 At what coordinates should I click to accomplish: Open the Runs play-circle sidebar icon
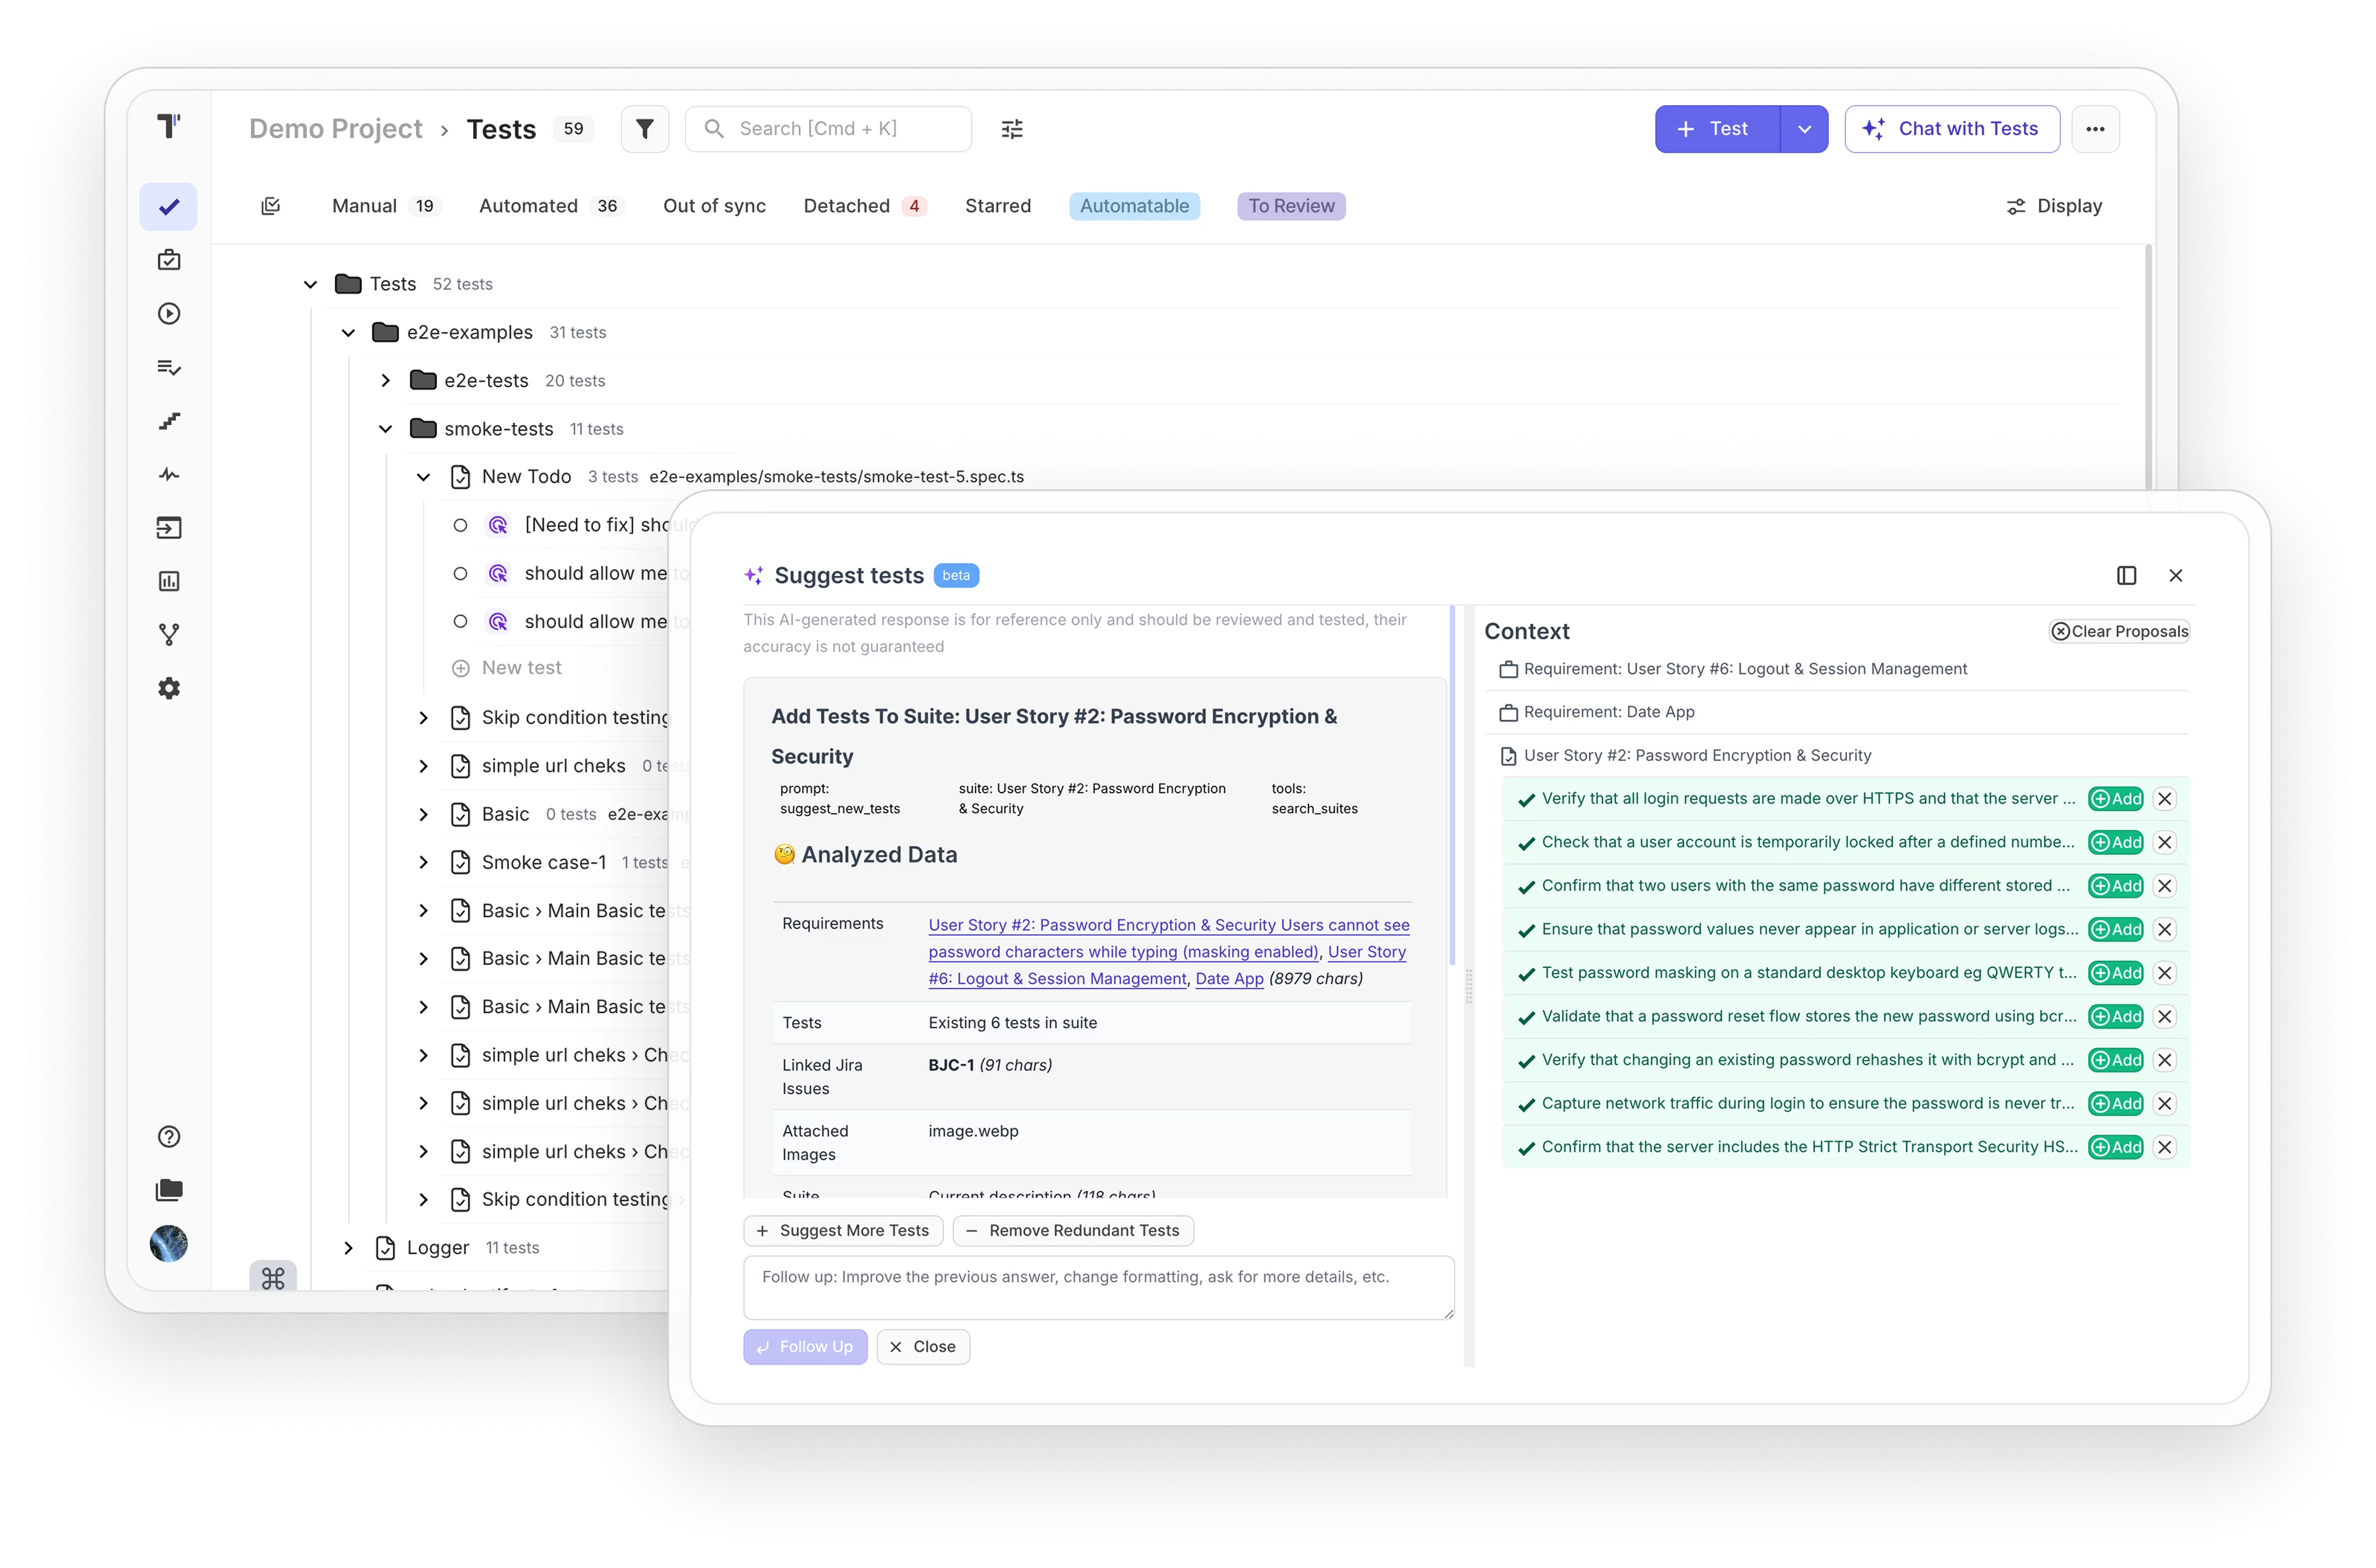point(169,314)
